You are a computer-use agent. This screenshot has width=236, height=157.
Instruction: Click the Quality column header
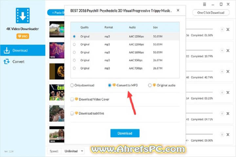pyautogui.click(x=85, y=27)
